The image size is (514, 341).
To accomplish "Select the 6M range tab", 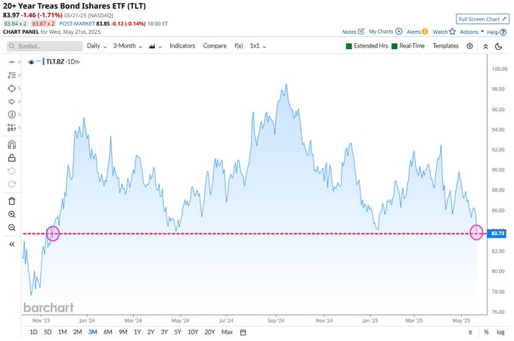I will (x=108, y=332).
